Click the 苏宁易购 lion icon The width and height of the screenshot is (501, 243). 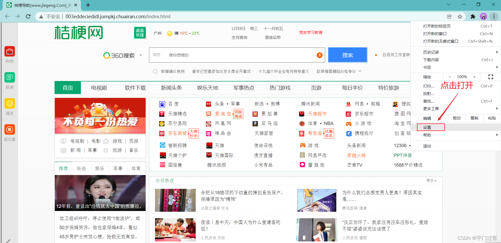(162, 124)
